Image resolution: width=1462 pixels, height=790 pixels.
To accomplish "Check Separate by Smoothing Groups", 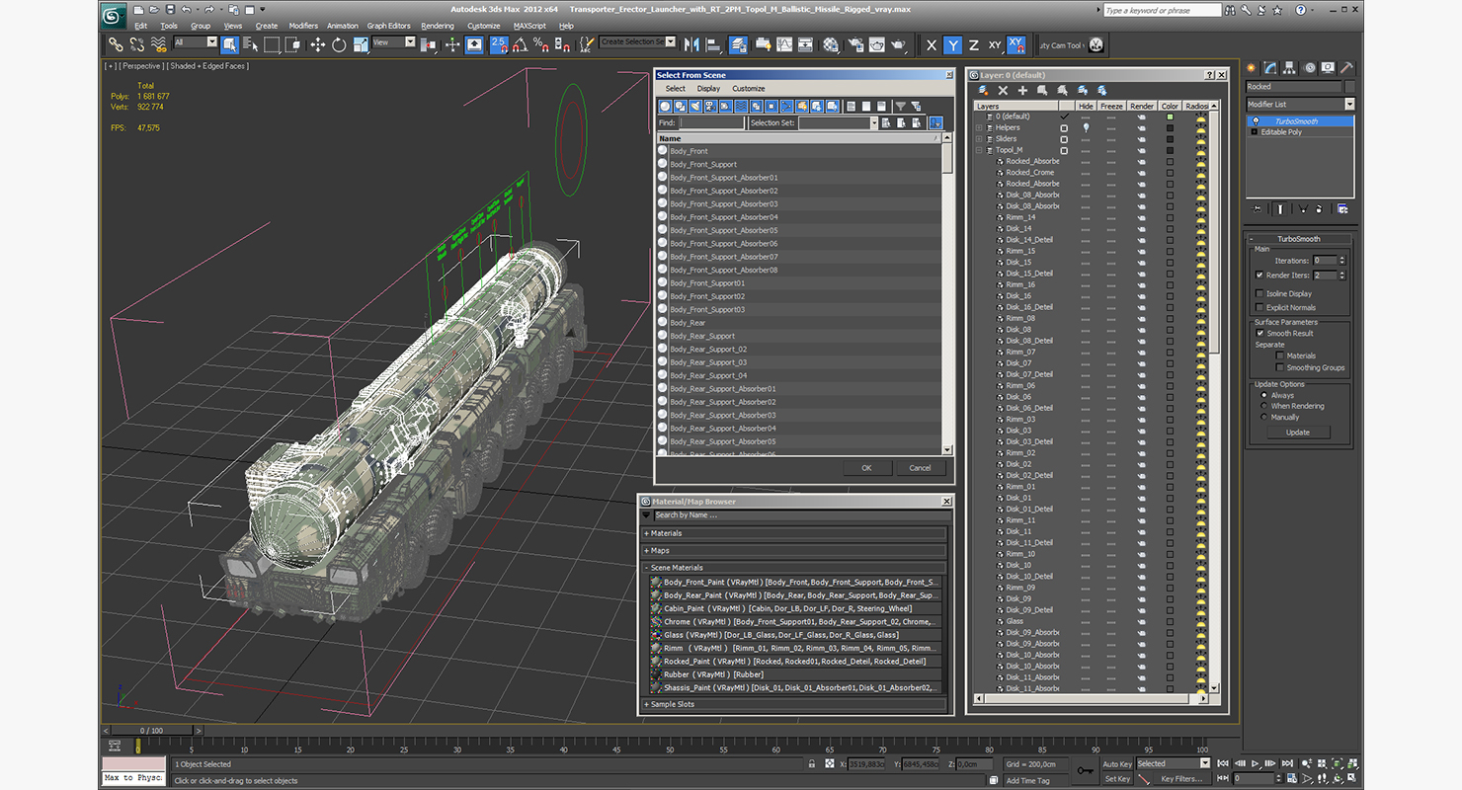I will (1280, 367).
